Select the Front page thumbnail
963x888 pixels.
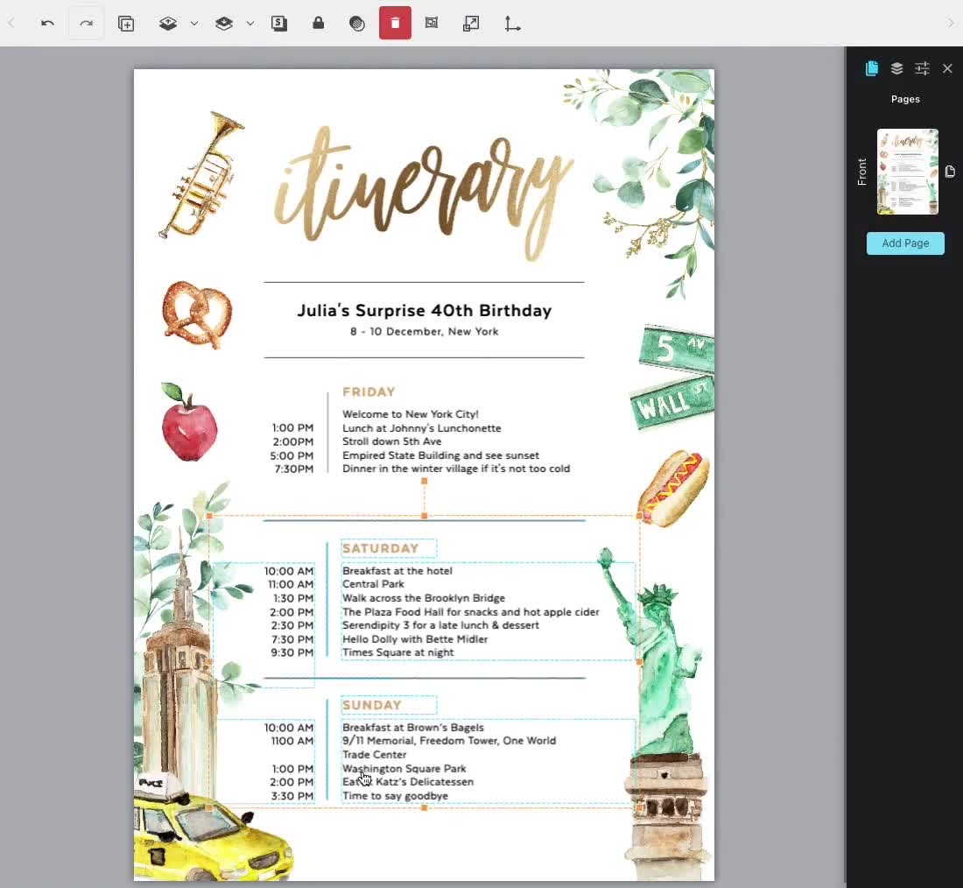click(x=907, y=171)
